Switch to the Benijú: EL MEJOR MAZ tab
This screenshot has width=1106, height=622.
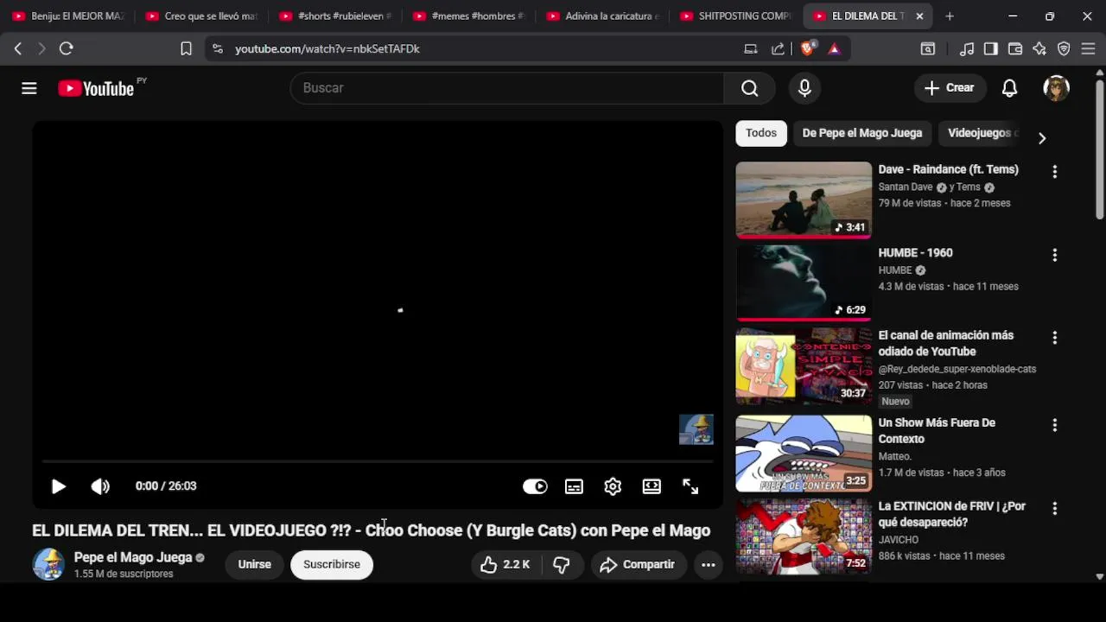67,16
